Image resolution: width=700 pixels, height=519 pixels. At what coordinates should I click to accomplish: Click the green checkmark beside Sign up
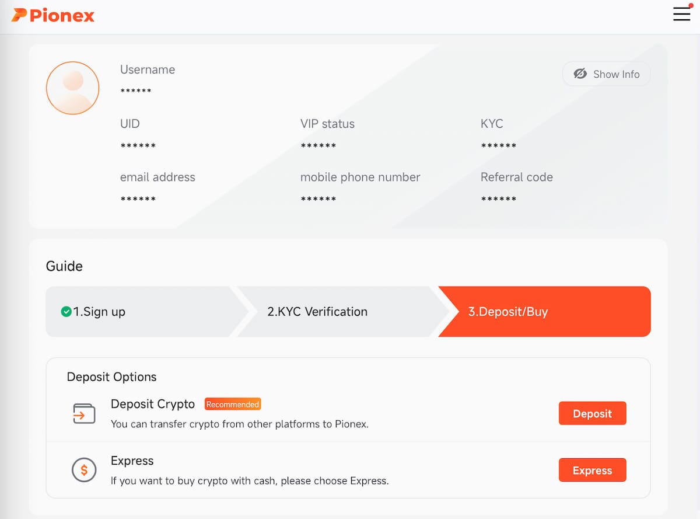click(x=66, y=312)
